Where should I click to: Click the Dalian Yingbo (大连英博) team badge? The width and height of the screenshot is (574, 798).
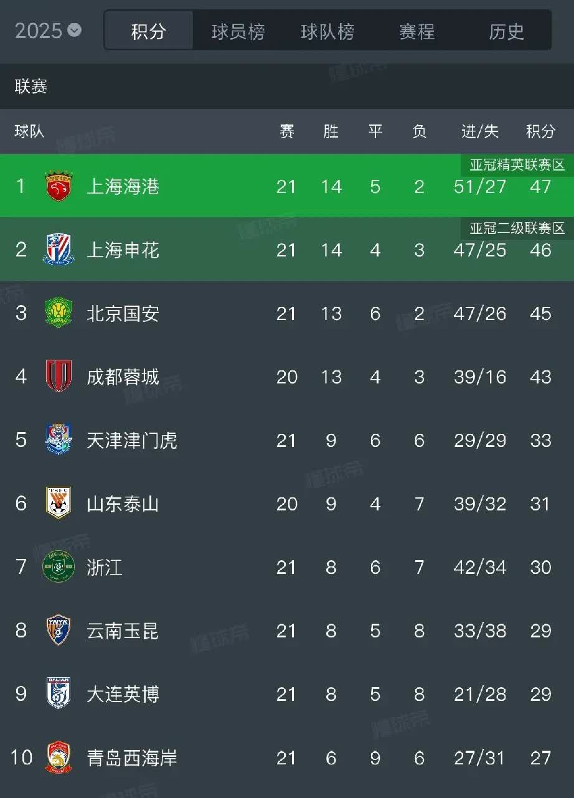coord(59,694)
